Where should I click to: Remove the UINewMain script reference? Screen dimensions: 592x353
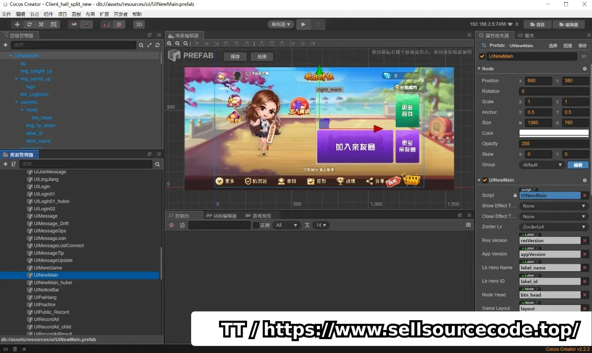tap(585, 195)
